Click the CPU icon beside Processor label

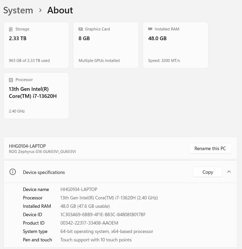click(11, 80)
